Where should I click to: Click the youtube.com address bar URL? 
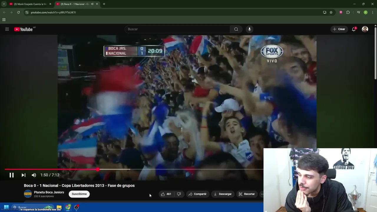53,12
